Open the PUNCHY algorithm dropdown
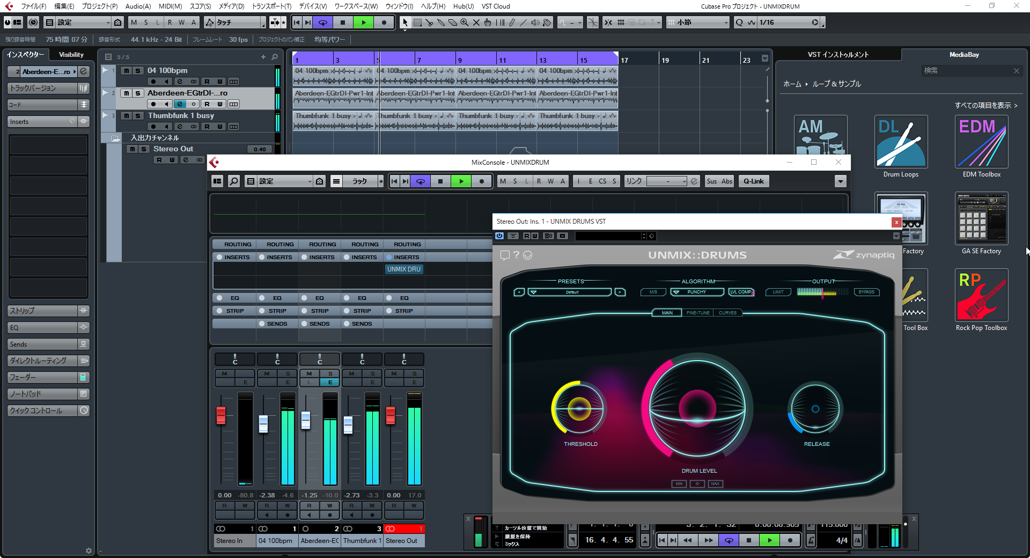 [697, 292]
